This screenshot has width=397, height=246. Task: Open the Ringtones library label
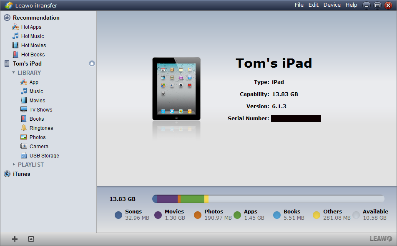(x=41, y=128)
